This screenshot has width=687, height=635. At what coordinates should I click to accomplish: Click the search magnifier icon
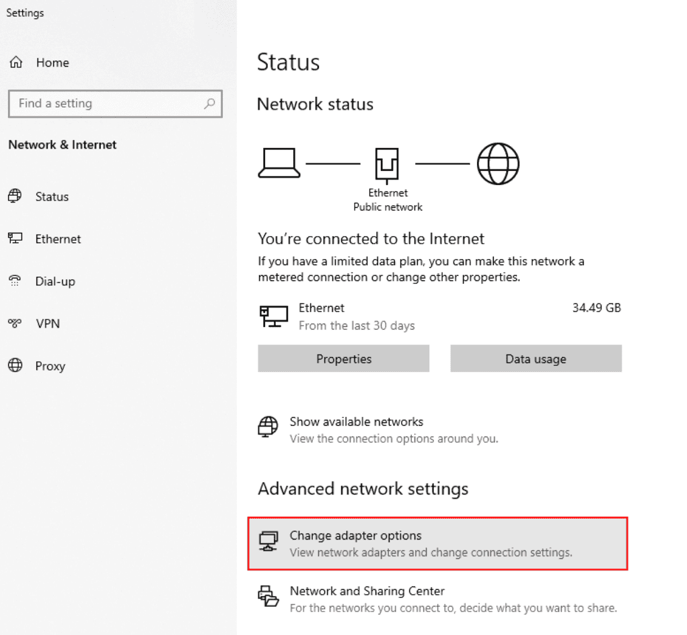point(209,104)
